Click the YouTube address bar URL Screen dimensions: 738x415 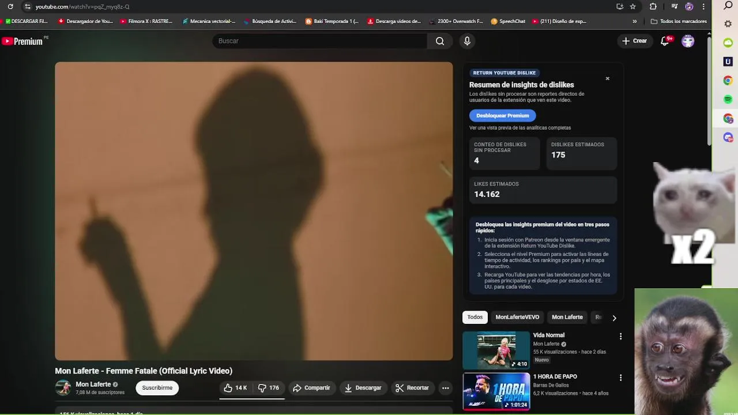tap(82, 6)
